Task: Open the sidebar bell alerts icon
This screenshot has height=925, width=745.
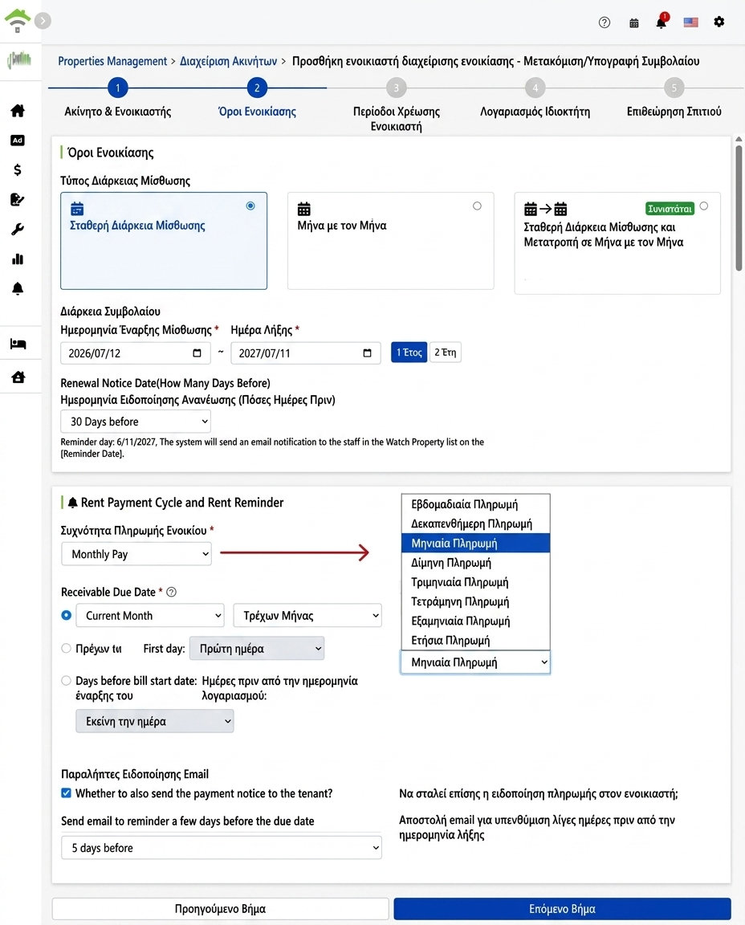Action: click(18, 288)
